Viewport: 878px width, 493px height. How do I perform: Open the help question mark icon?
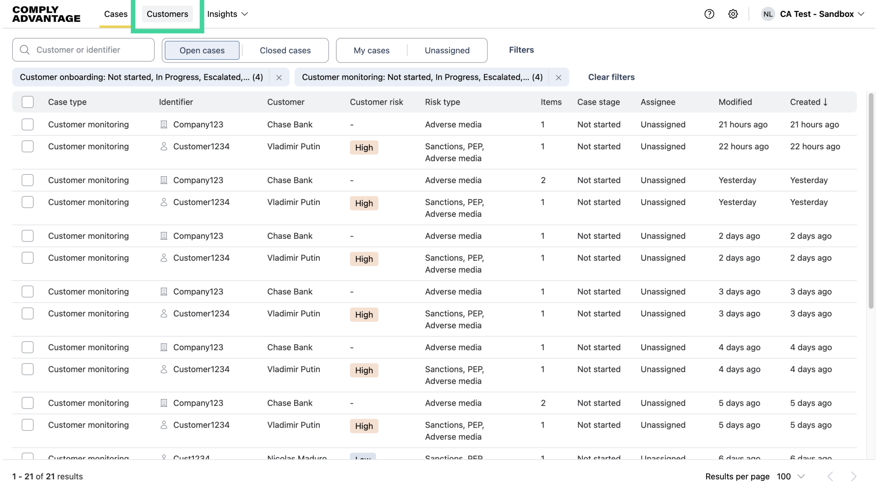(x=709, y=14)
